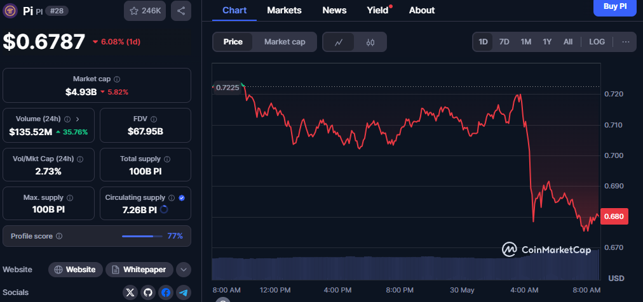Open the Chart tab

tap(234, 10)
